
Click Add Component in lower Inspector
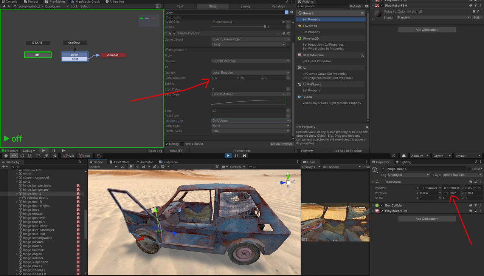click(x=427, y=219)
